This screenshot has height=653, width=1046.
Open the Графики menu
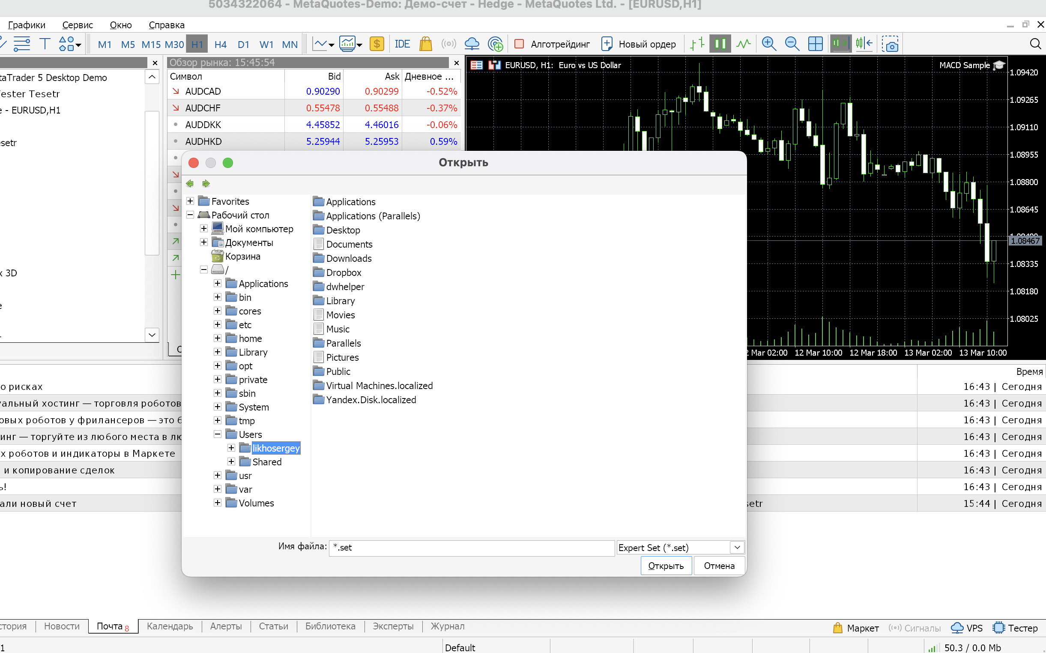point(27,25)
